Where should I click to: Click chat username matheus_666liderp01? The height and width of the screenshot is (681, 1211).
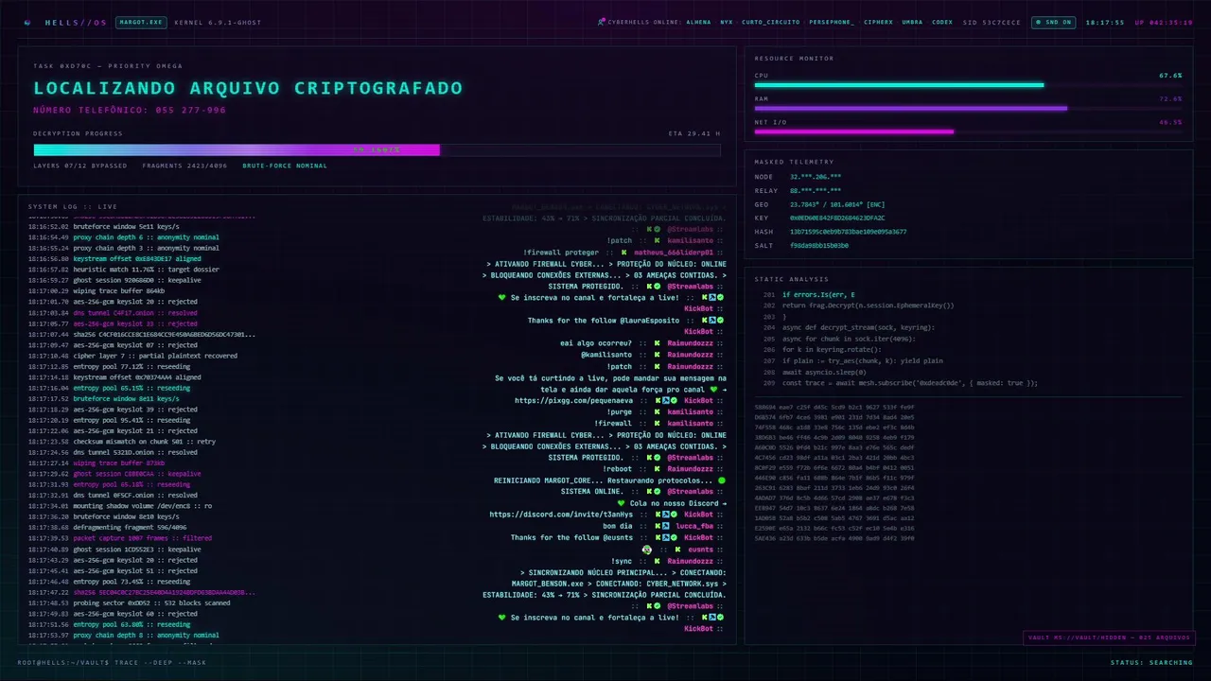[x=672, y=253]
